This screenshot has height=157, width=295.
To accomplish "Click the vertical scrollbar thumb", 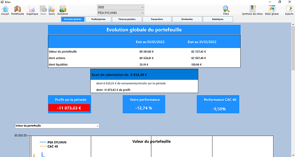I will 293,48.
